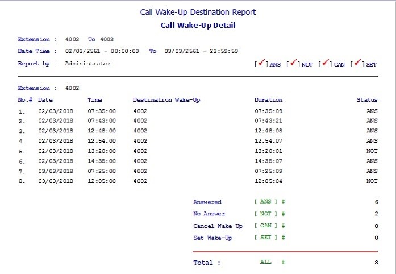Click the Status column header

click(366, 100)
